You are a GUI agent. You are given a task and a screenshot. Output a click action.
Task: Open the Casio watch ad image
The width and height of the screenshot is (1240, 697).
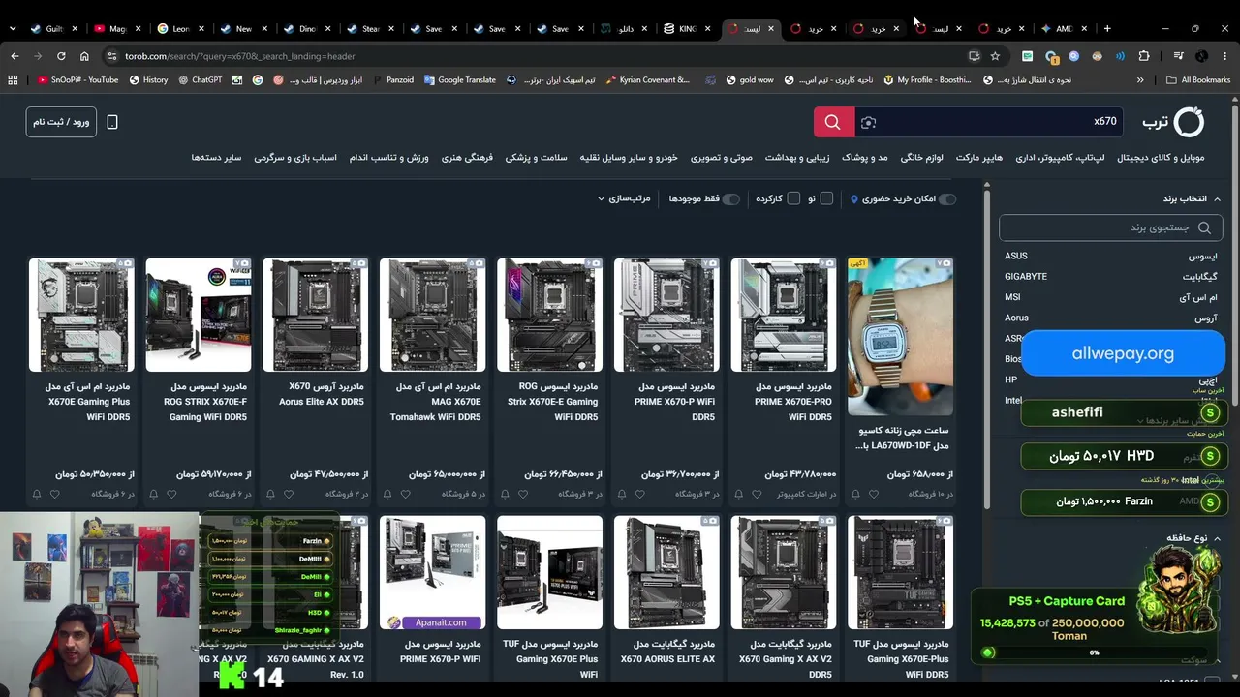(x=900, y=336)
